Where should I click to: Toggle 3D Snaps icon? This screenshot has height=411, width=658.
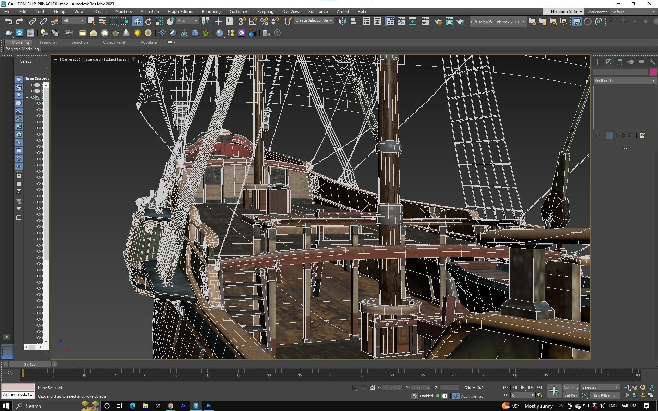[242, 22]
